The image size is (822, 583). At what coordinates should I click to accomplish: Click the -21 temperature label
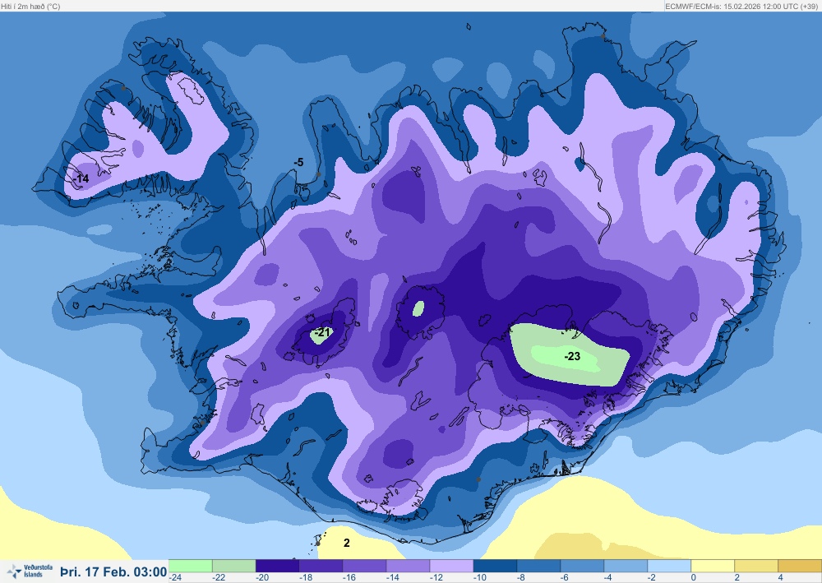(322, 332)
